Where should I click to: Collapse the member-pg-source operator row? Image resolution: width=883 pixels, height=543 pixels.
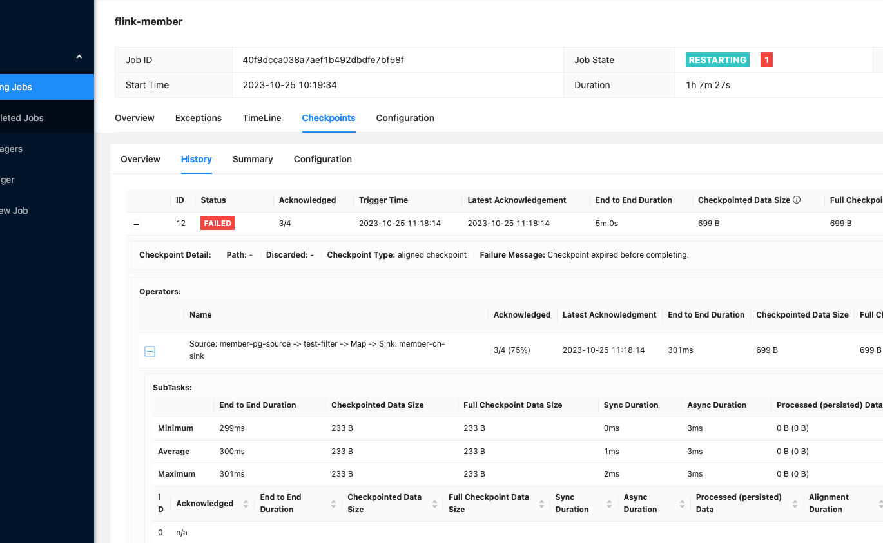point(150,351)
